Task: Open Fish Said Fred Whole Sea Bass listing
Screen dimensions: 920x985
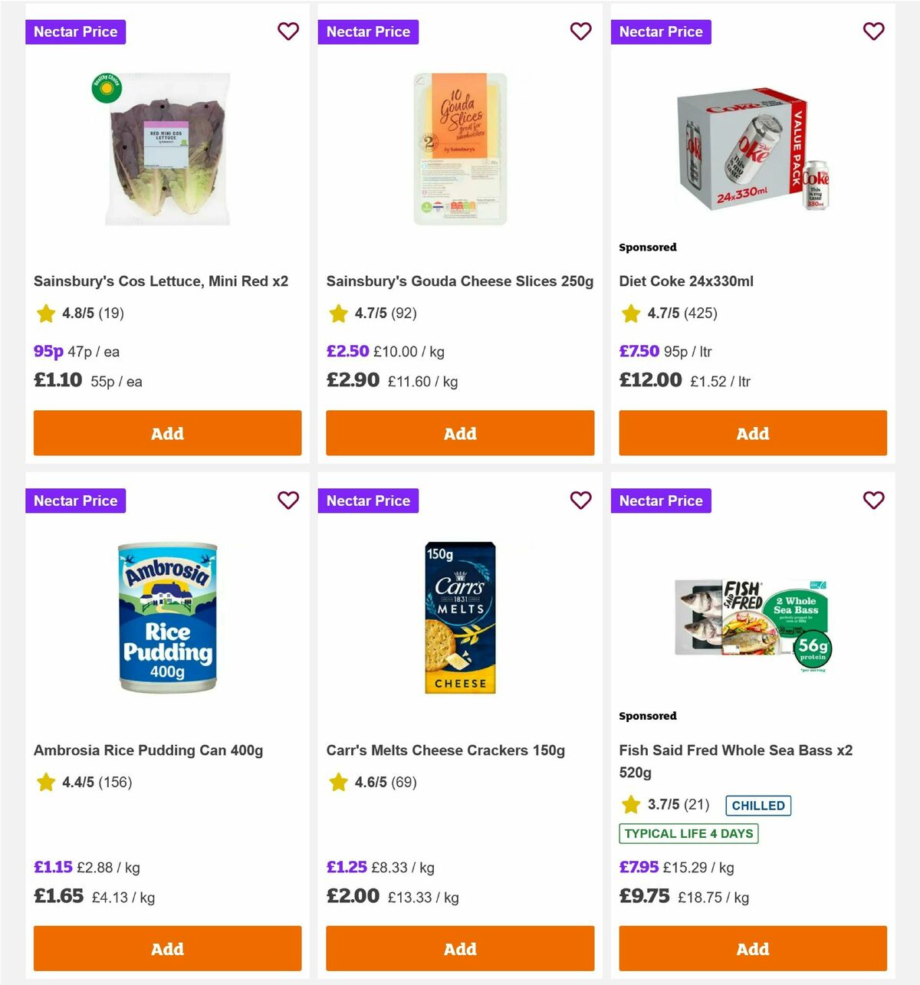Action: point(736,760)
